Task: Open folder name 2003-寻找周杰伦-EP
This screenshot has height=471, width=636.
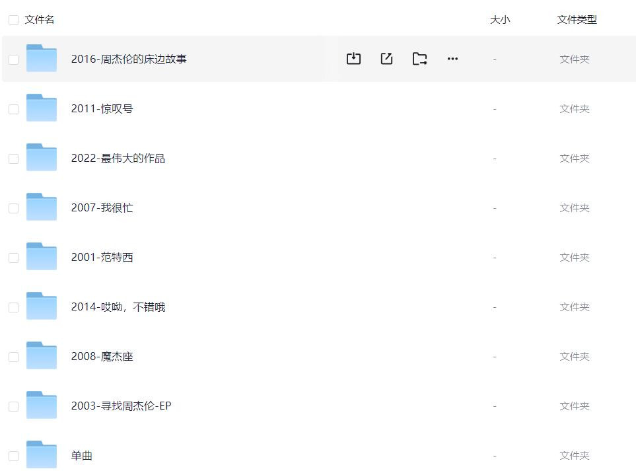Action: 121,406
